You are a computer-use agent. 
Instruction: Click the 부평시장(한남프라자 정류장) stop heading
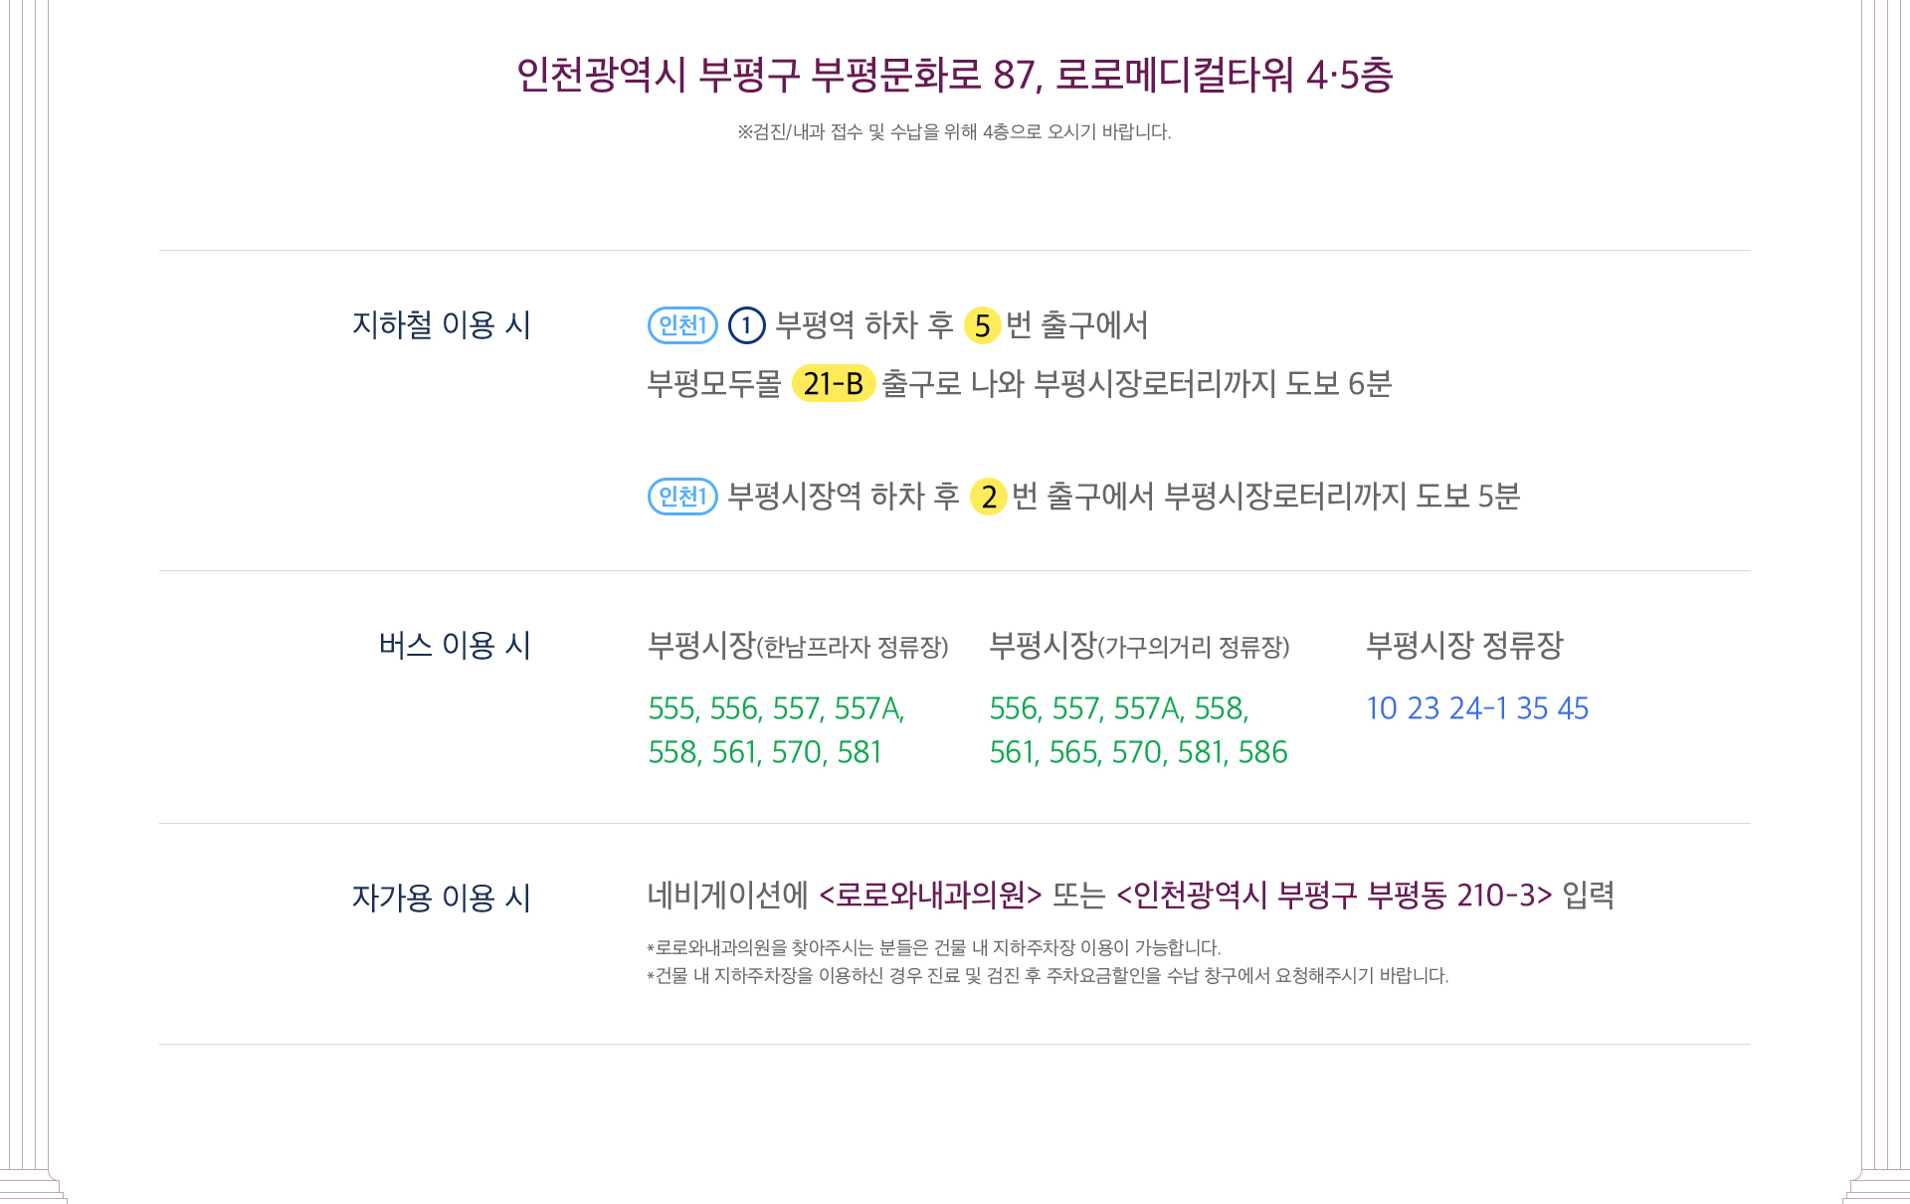coord(798,646)
